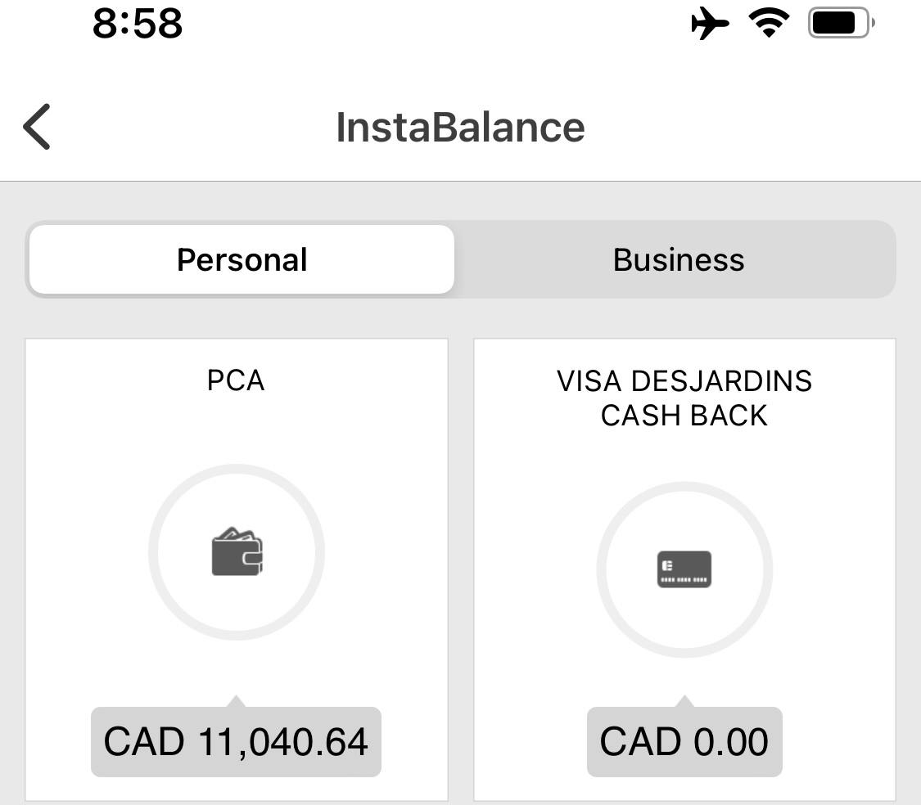Select the PCA account label

click(236, 380)
